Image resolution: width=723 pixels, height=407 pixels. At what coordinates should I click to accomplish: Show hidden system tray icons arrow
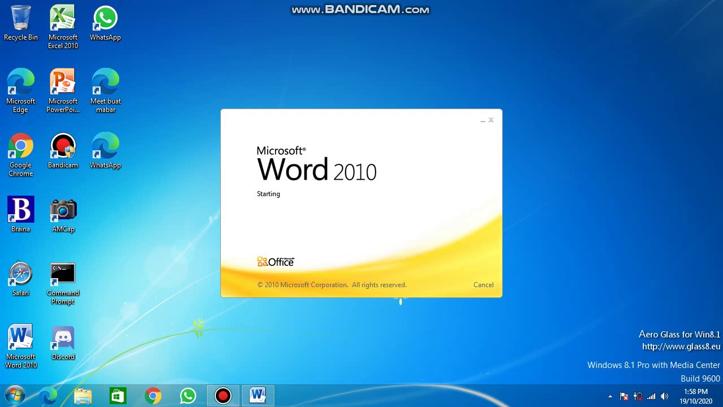pyautogui.click(x=610, y=397)
